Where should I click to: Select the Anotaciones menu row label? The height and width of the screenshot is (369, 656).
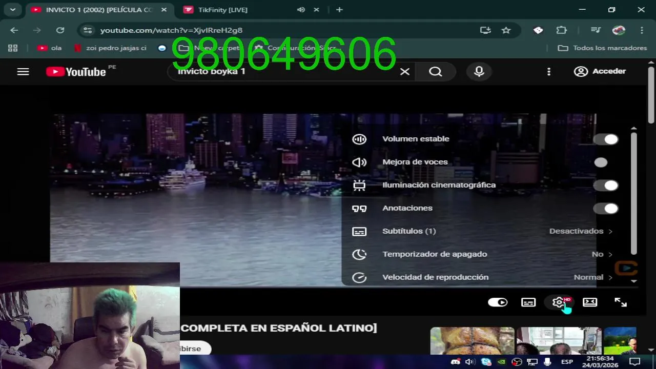click(x=407, y=208)
